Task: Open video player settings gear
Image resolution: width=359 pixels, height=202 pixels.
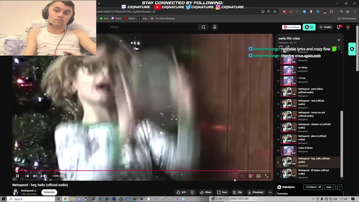Action: 250,176
